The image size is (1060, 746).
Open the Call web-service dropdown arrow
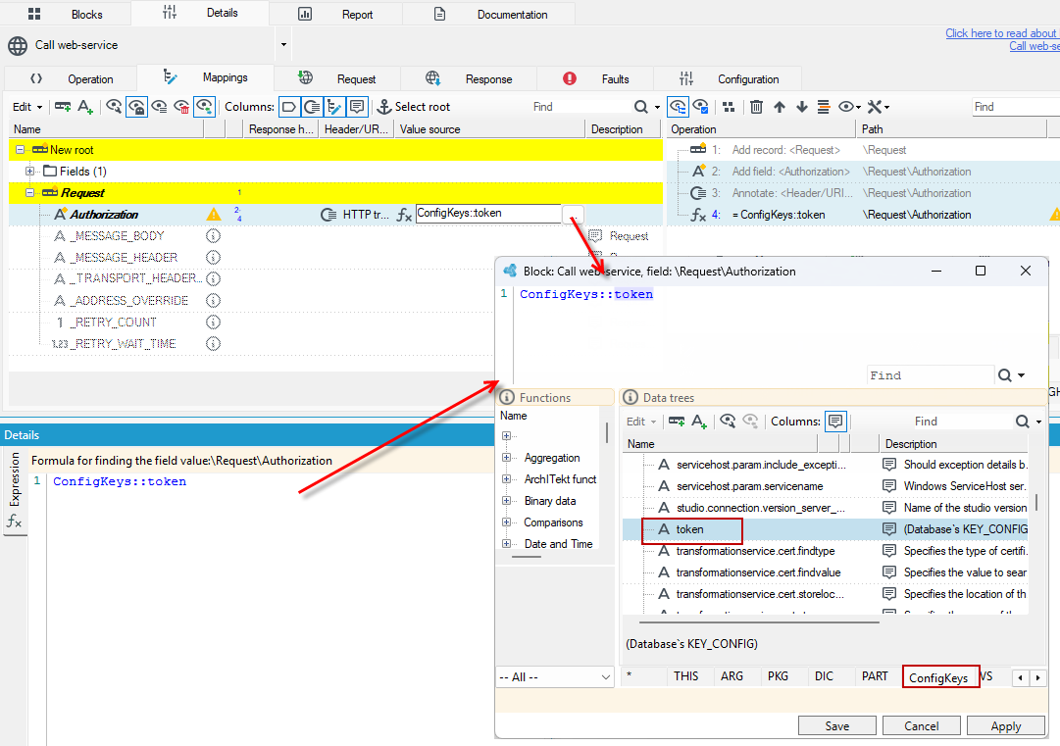pyautogui.click(x=284, y=44)
